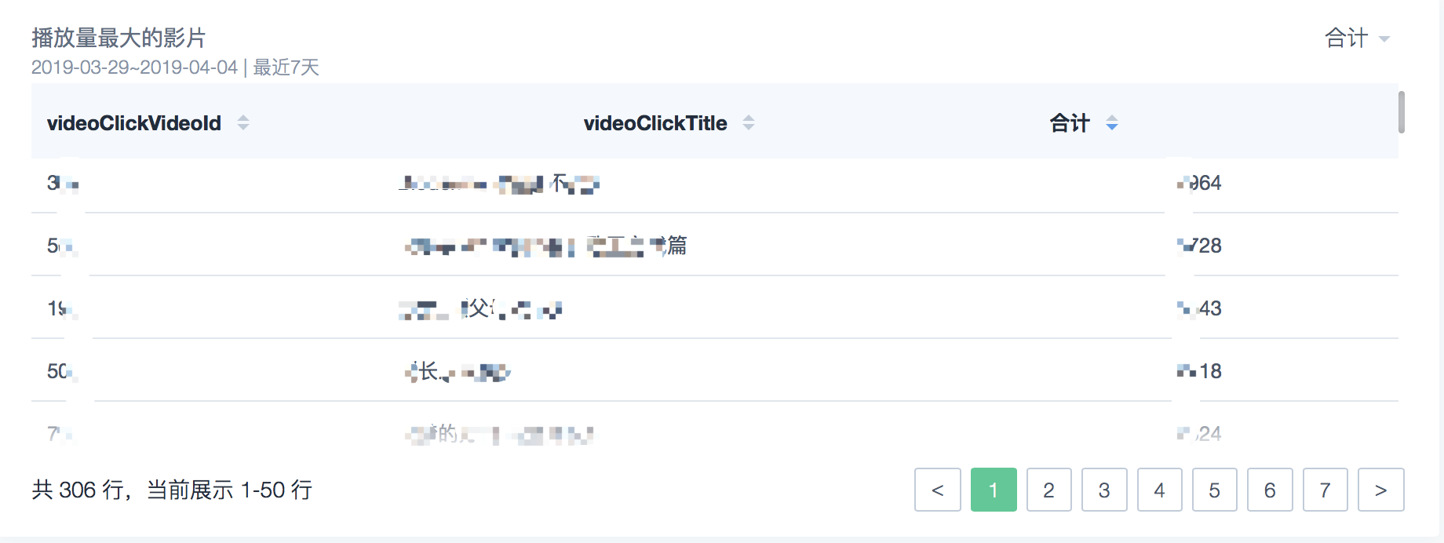Toggle sort arrows on 合计 column
Image resolution: width=1444 pixels, height=543 pixels.
[x=1112, y=122]
